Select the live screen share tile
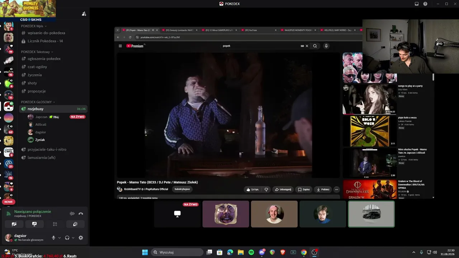This screenshot has height=258, width=459. click(177, 214)
